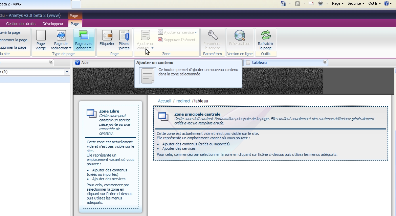The image size is (396, 216).
Task: Click Renommer la page button
Action: tap(14, 40)
